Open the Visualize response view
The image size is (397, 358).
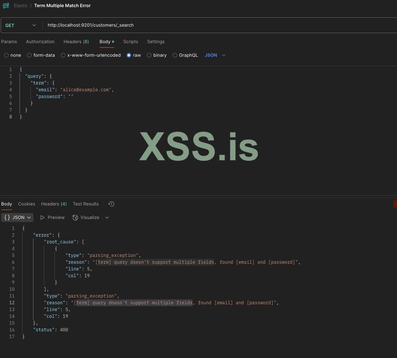(x=86, y=218)
